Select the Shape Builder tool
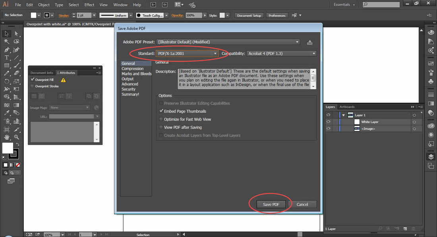437x237 pixels. [7, 97]
